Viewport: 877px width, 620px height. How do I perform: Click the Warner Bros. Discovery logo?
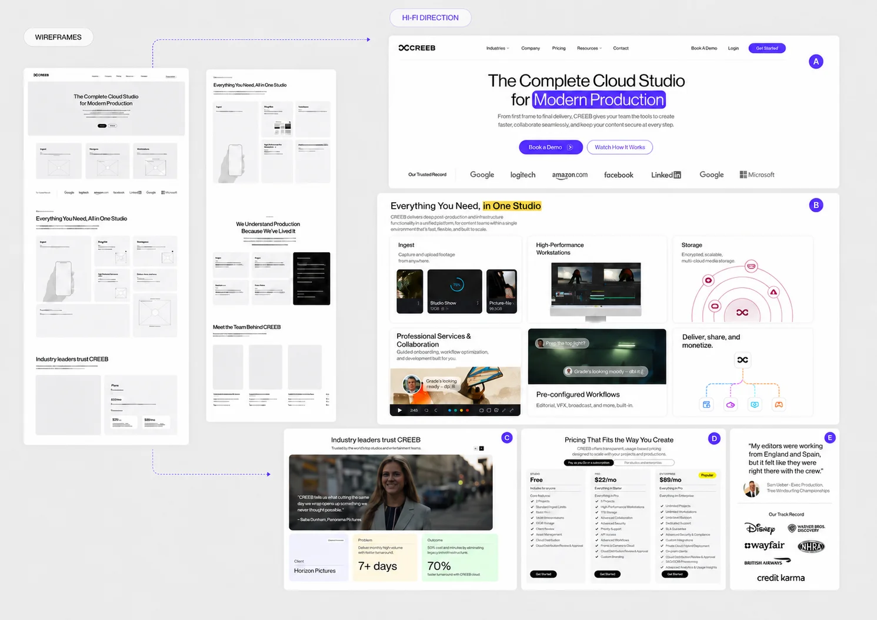coord(806,528)
